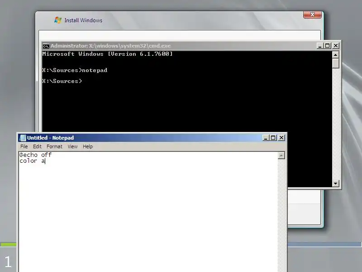This screenshot has width=362, height=272.
Task: Click the empty 'X:\Sources>' prompt line
Action: coord(62,81)
